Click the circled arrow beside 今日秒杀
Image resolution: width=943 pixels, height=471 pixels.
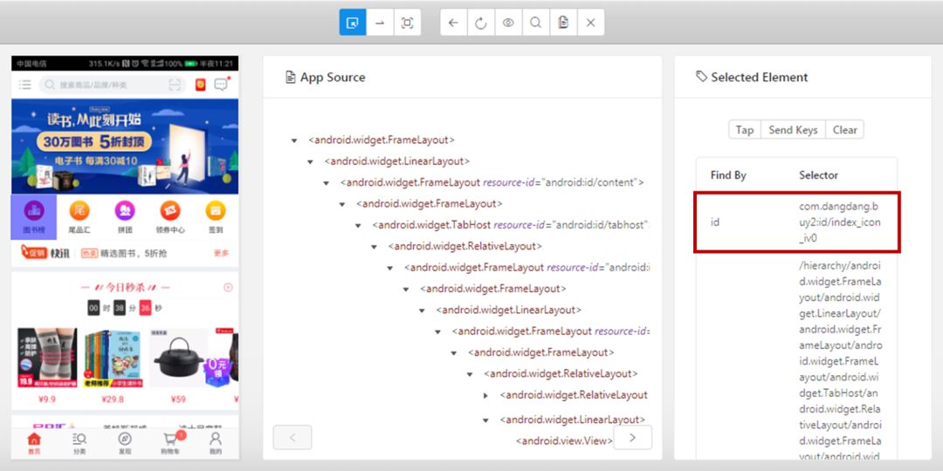(x=228, y=288)
